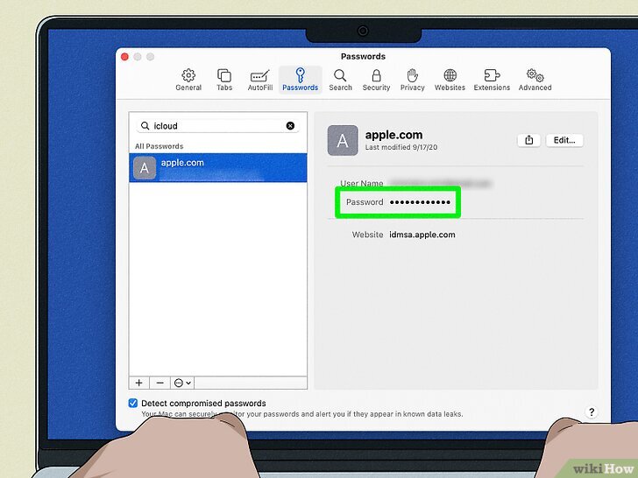Open the Privacy hand pane
Viewport: 638px width, 478px height.
coord(412,80)
